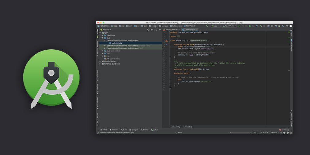The image size is (310, 155).
Task: Open the Event Log
Action: tap(284, 130)
